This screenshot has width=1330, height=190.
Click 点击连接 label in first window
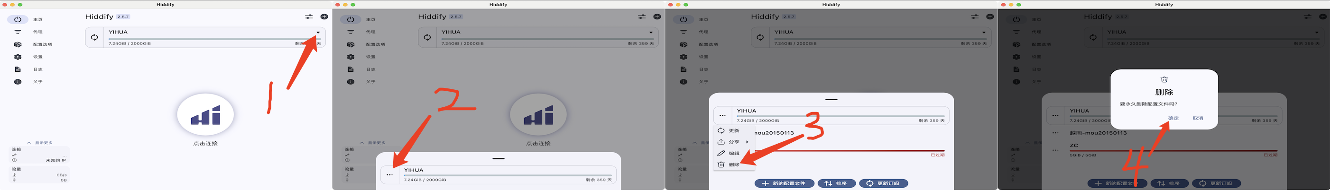(205, 144)
